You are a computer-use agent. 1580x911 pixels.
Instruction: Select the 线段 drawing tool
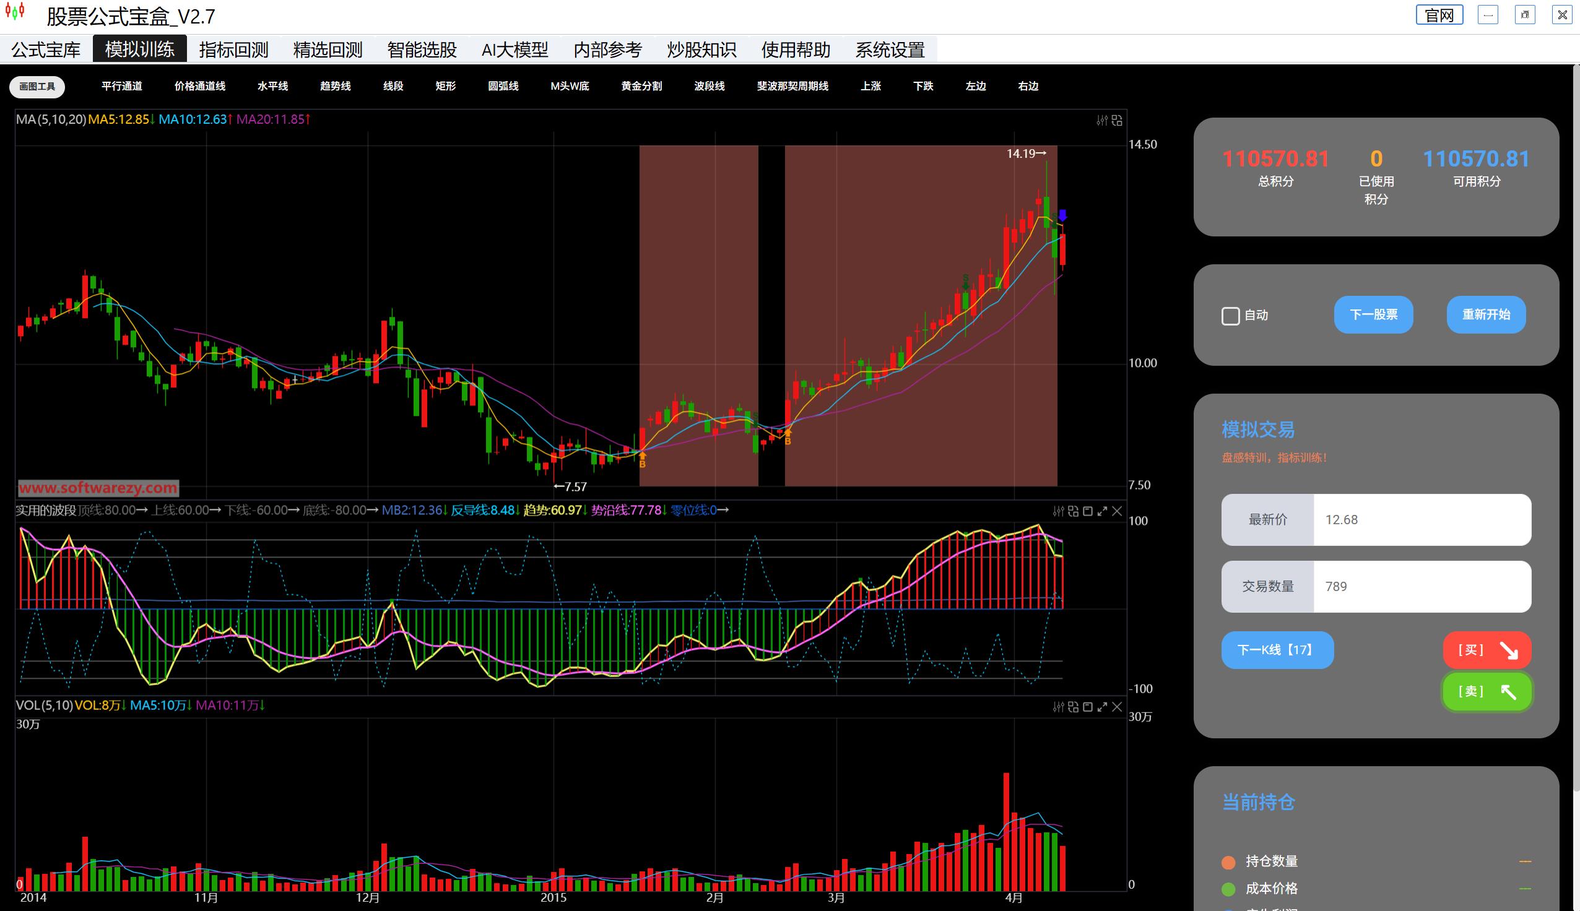(393, 87)
